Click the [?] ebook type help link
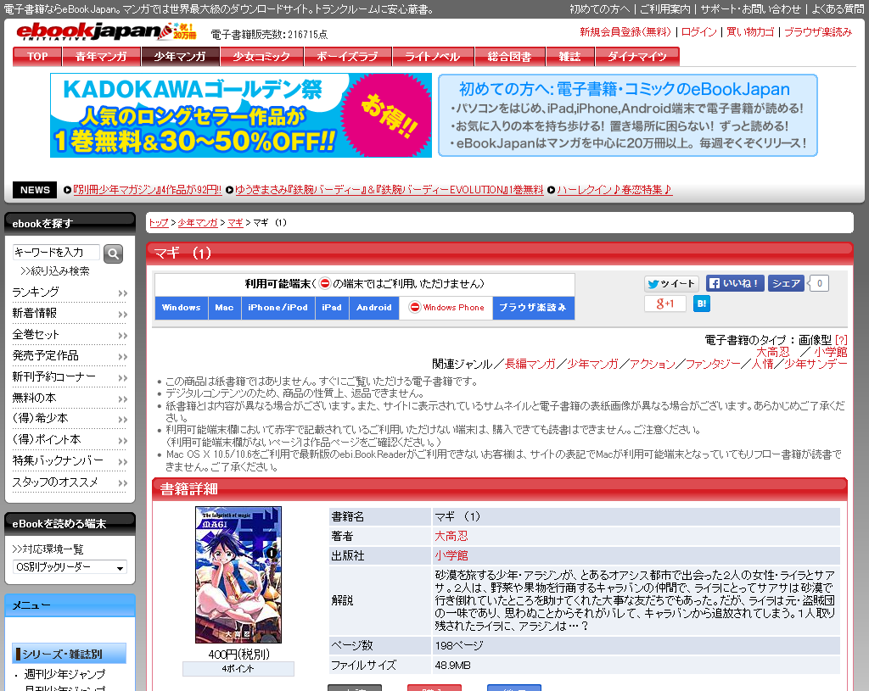This screenshot has width=869, height=691. pos(841,340)
